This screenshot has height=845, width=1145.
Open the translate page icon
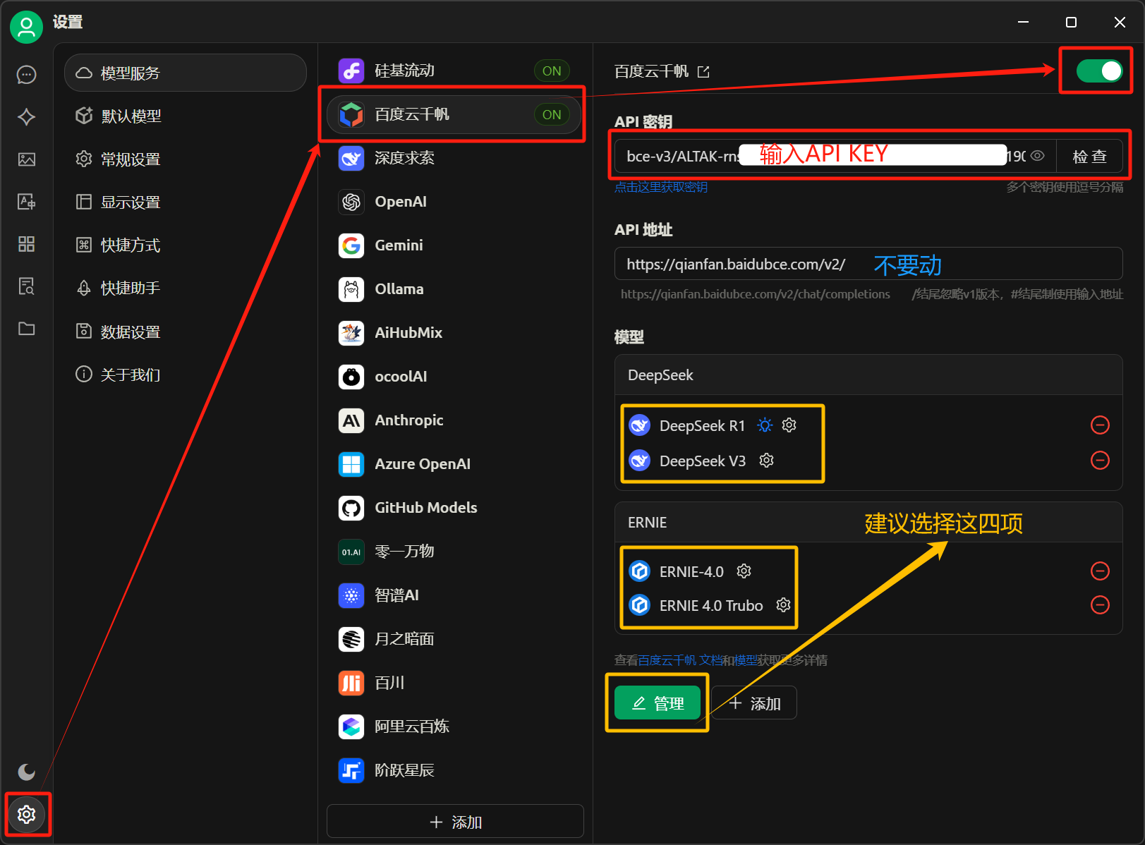27,202
